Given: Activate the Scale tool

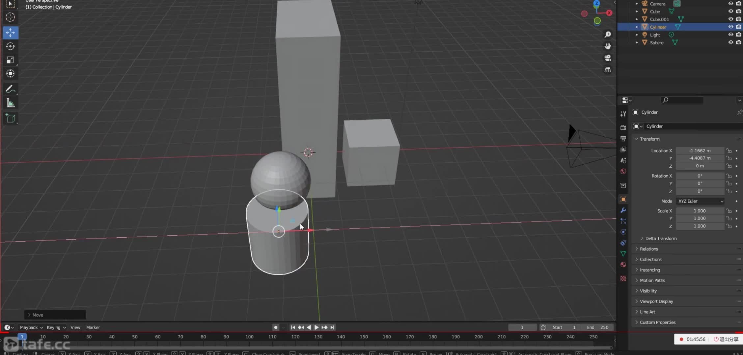Looking at the screenshot, I should [10, 60].
